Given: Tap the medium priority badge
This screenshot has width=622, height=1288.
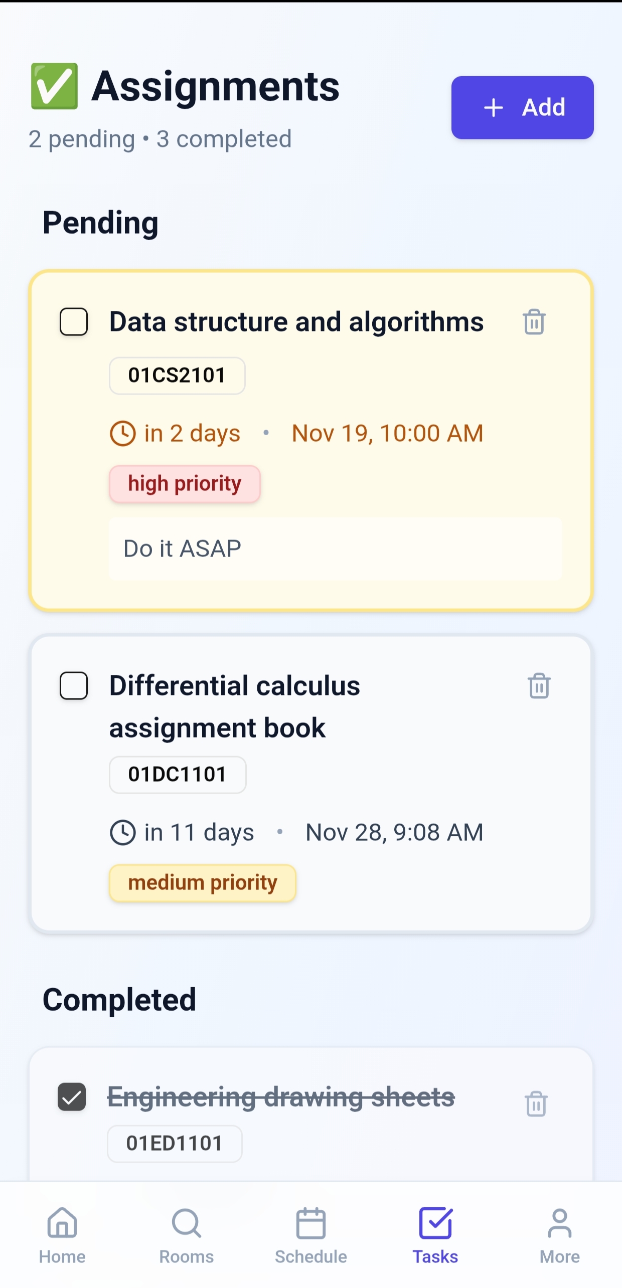Looking at the screenshot, I should (x=203, y=883).
